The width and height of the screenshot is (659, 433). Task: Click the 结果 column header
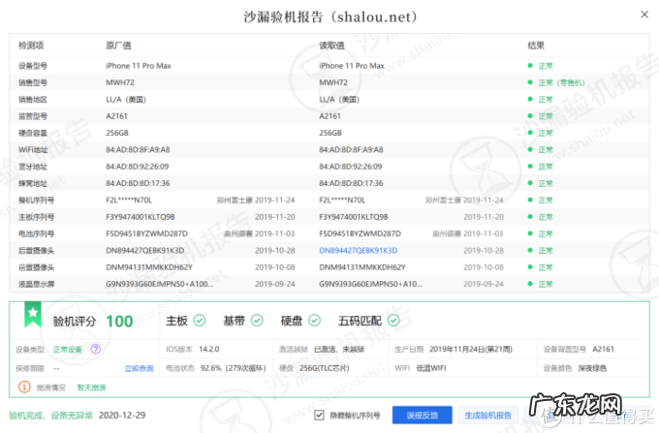[536, 46]
